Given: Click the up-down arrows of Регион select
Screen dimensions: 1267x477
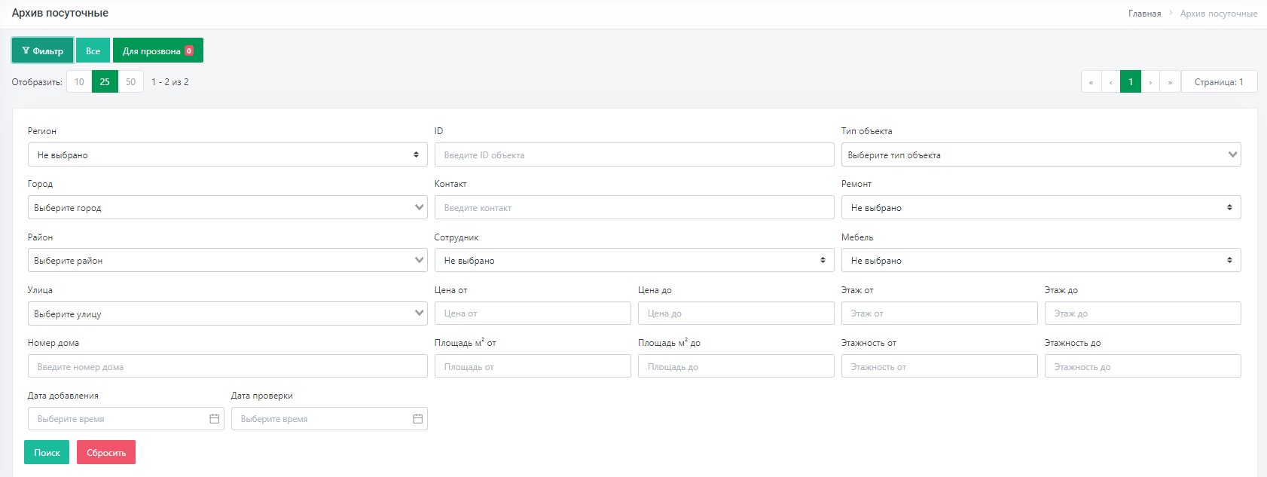Looking at the screenshot, I should click(x=416, y=154).
